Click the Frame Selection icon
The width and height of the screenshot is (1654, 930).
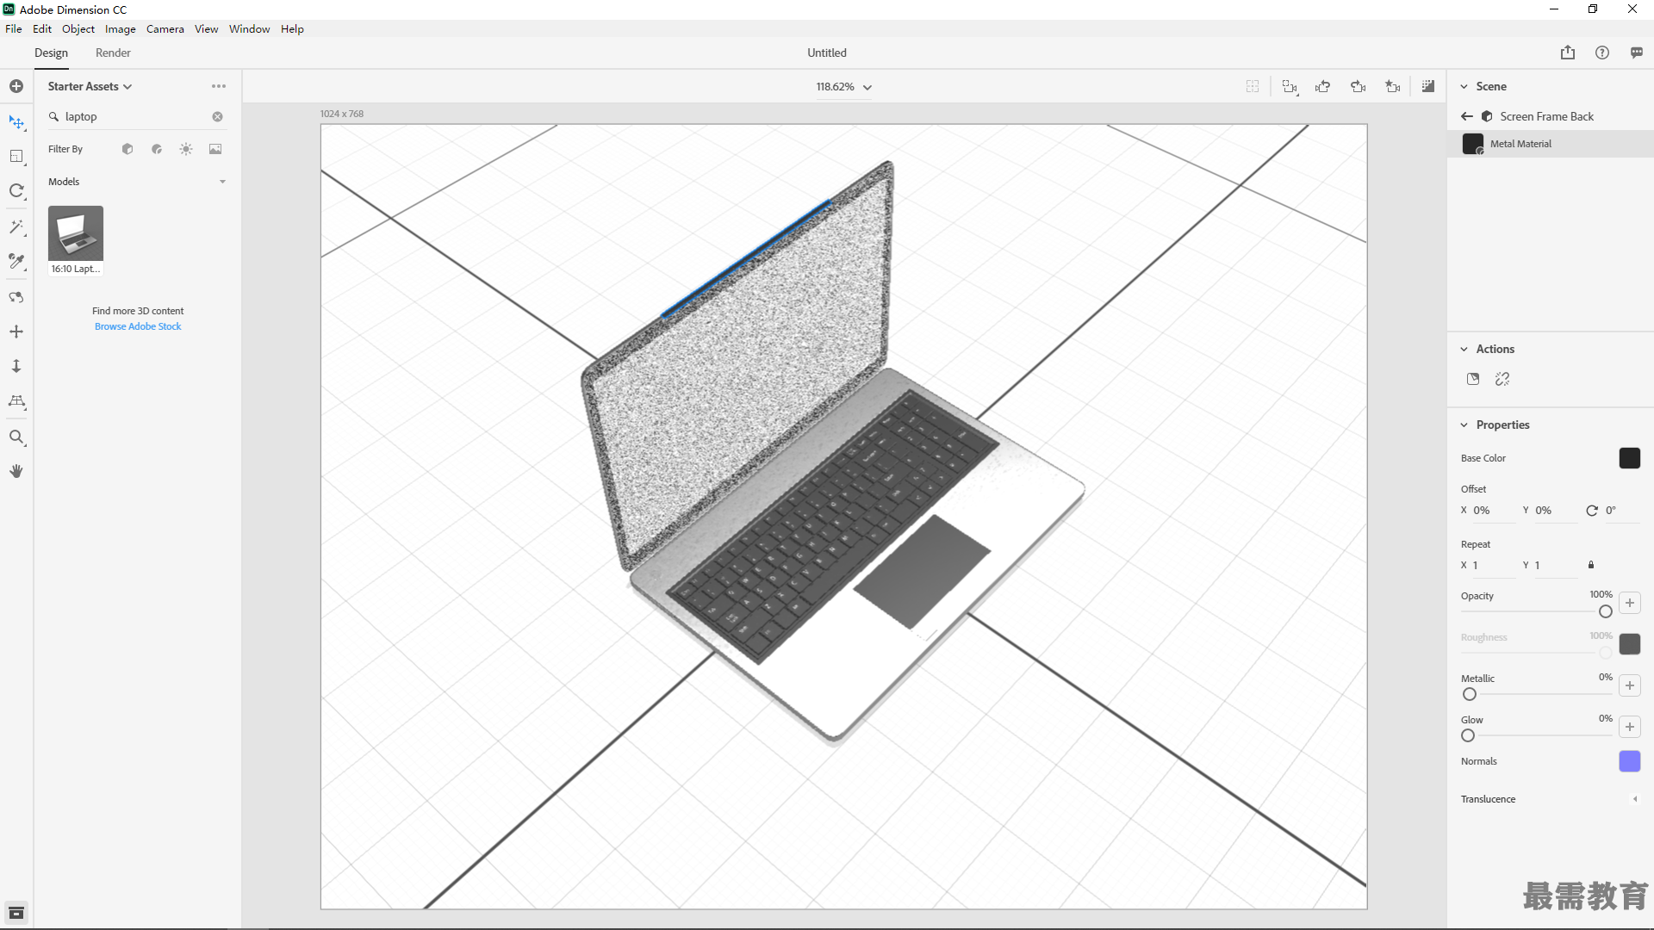click(x=1253, y=86)
